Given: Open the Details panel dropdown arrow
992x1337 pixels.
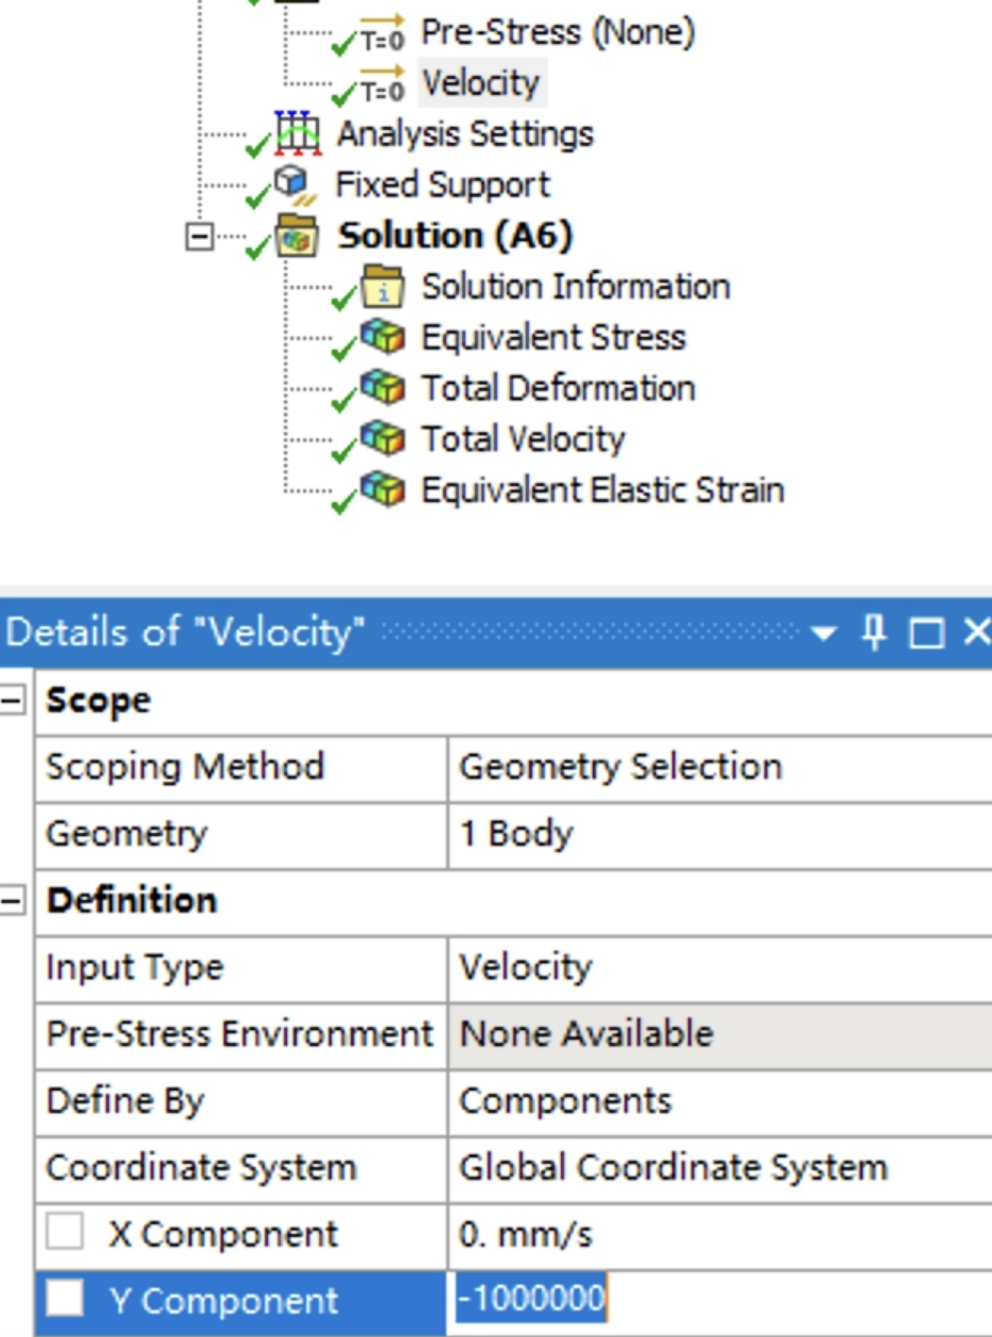Looking at the screenshot, I should coord(824,633).
